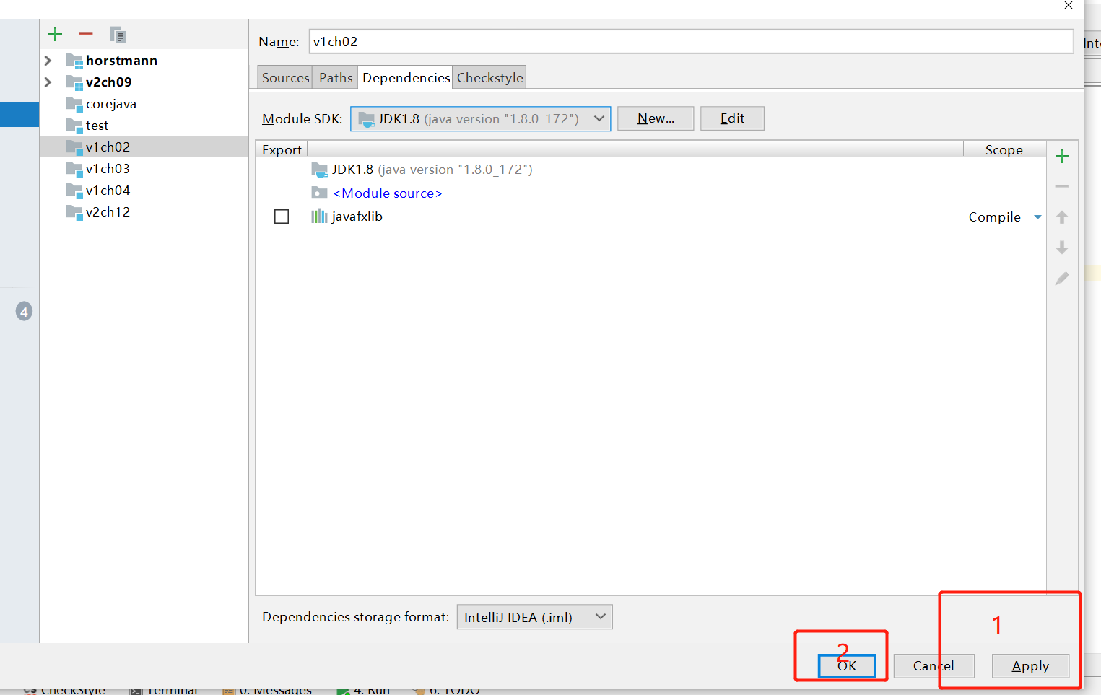Apply the module changes
This screenshot has width=1101, height=695.
point(1030,665)
